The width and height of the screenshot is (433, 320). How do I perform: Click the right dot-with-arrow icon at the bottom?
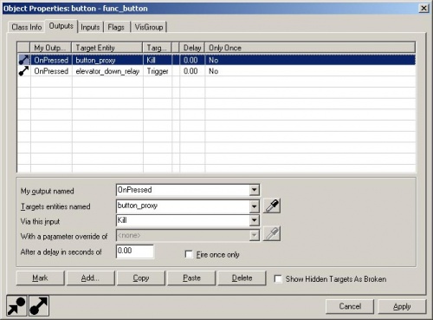tap(39, 306)
